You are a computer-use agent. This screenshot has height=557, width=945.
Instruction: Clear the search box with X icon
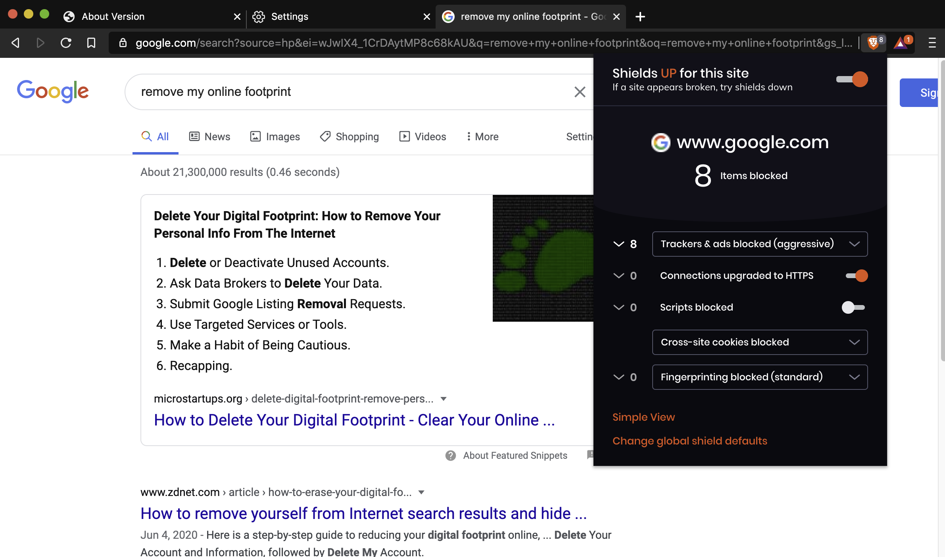(580, 92)
